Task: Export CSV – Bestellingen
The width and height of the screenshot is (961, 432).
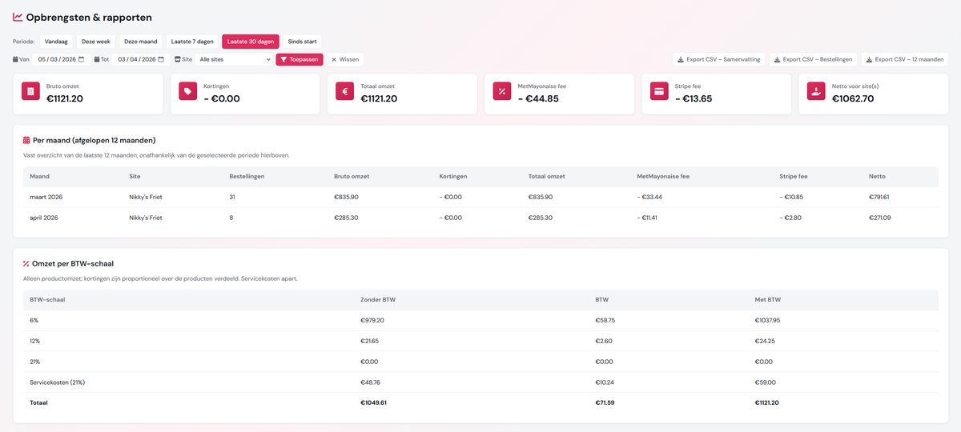Action: coord(813,59)
